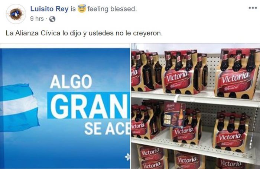Click the word 'ALGO' in the banner
This screenshot has width=260, height=169.
click(71, 82)
